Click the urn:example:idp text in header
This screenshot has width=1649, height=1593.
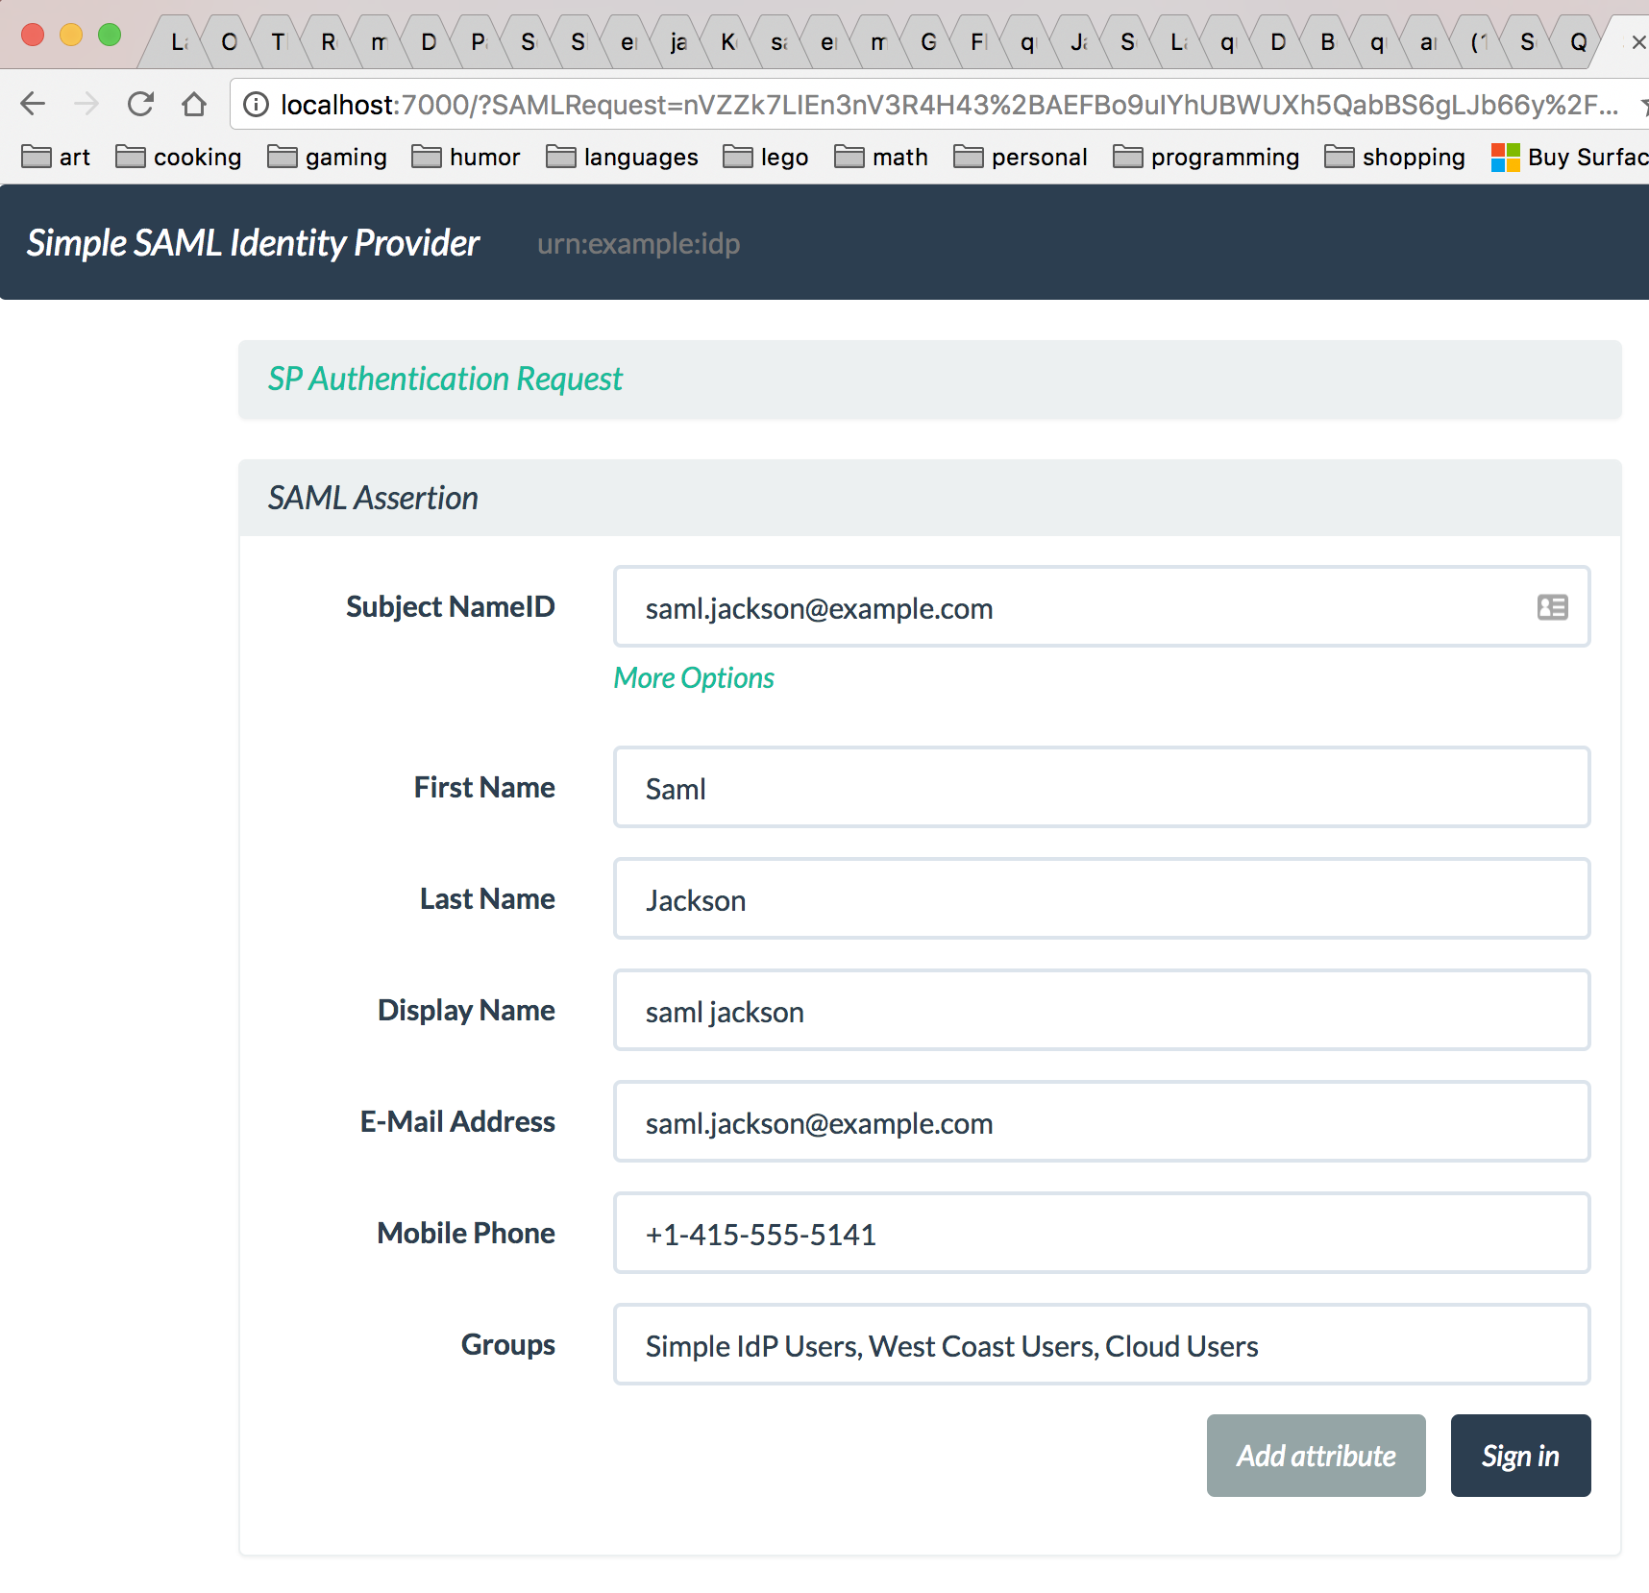pos(638,244)
